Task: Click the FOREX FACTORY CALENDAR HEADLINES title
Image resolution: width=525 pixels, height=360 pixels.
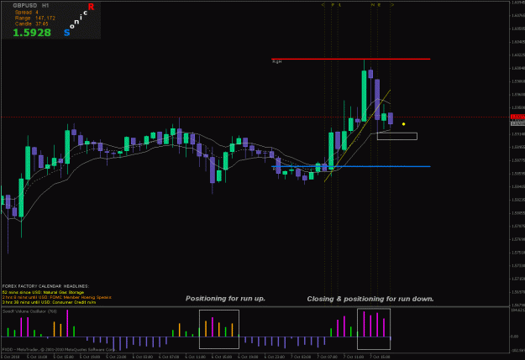Action: 45,286
